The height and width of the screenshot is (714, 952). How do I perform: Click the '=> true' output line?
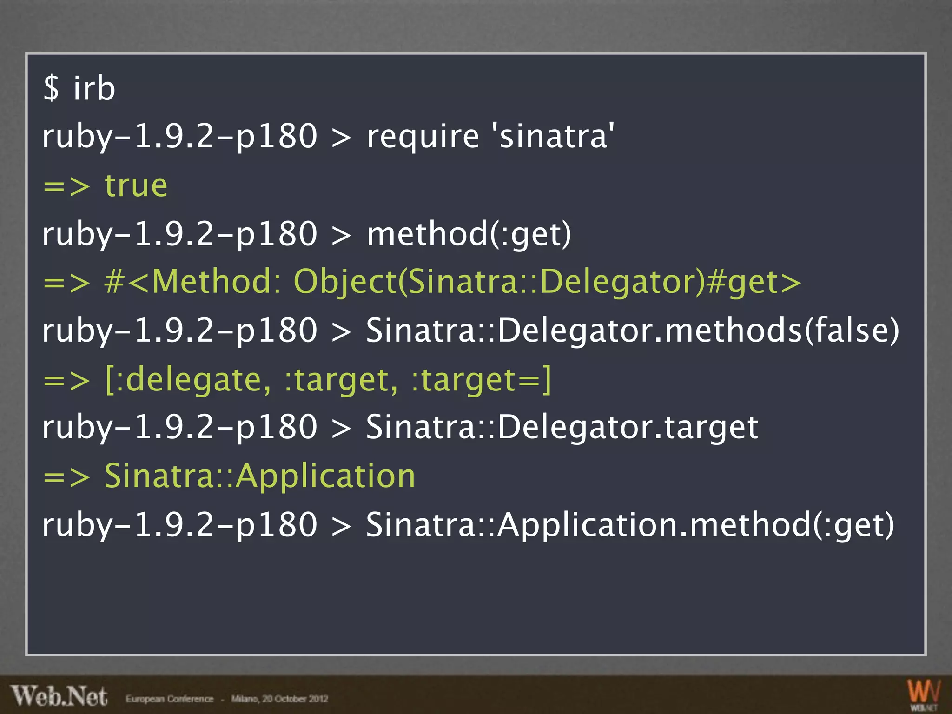pyautogui.click(x=105, y=185)
